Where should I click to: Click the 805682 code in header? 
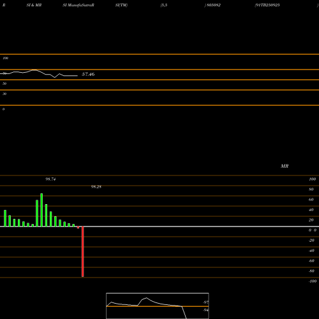click(x=214, y=5)
